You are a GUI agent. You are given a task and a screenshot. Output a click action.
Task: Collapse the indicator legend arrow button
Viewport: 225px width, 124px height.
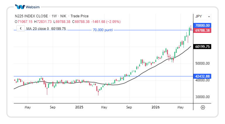(x=21, y=29)
